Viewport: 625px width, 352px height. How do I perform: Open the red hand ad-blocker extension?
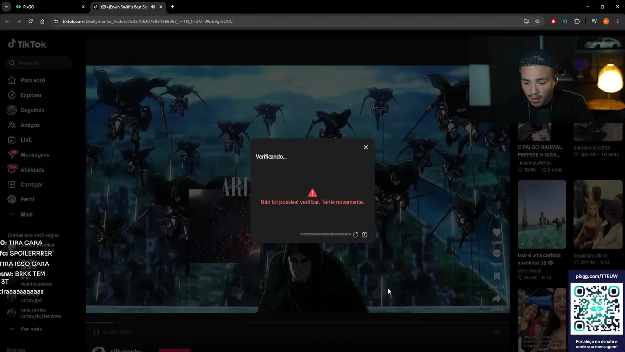553,22
